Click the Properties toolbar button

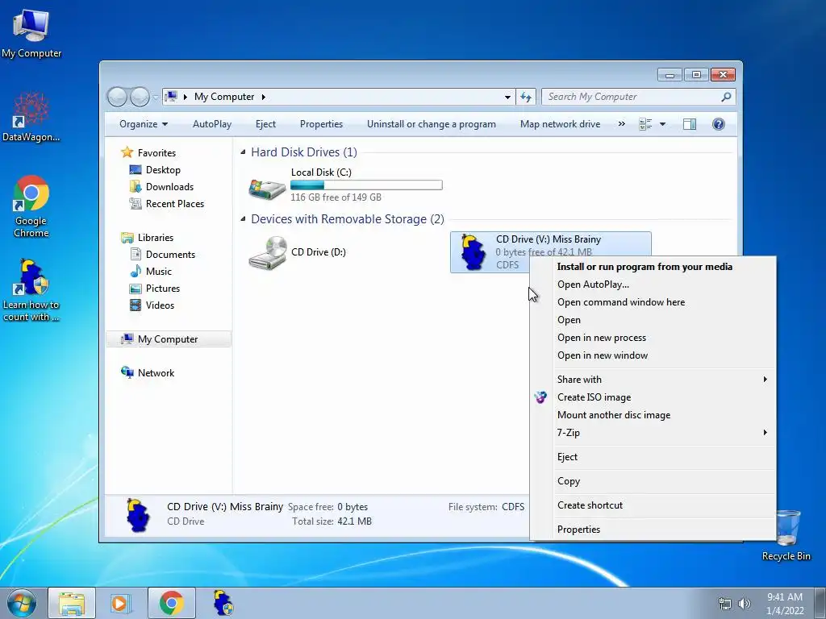click(321, 124)
